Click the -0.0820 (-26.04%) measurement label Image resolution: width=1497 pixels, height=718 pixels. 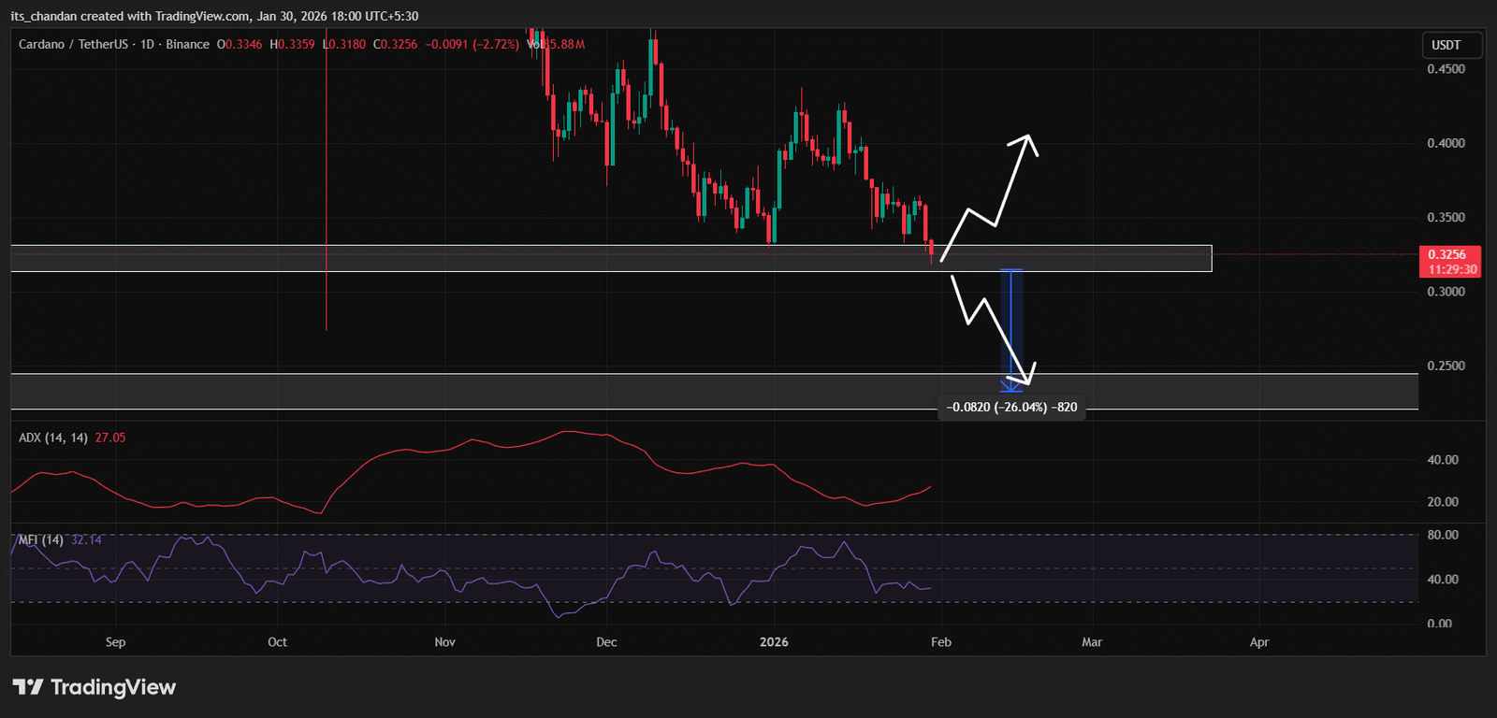(1011, 408)
